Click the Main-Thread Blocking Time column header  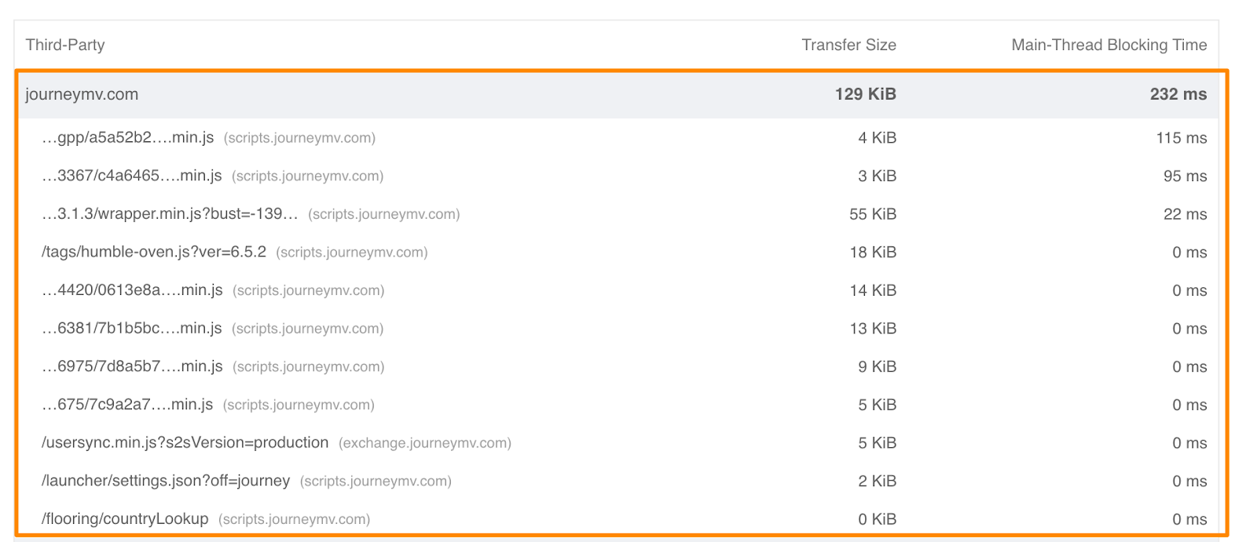pos(1109,45)
